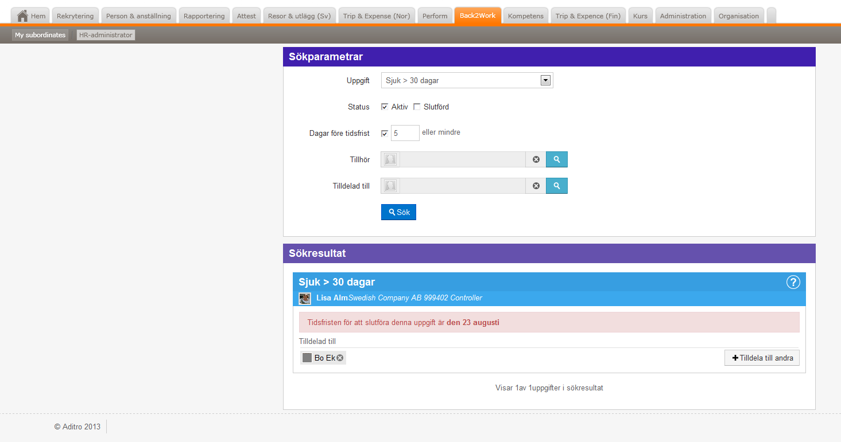Click Bo Ek's avatar square
Screen dimensions: 841x442
click(x=307, y=358)
